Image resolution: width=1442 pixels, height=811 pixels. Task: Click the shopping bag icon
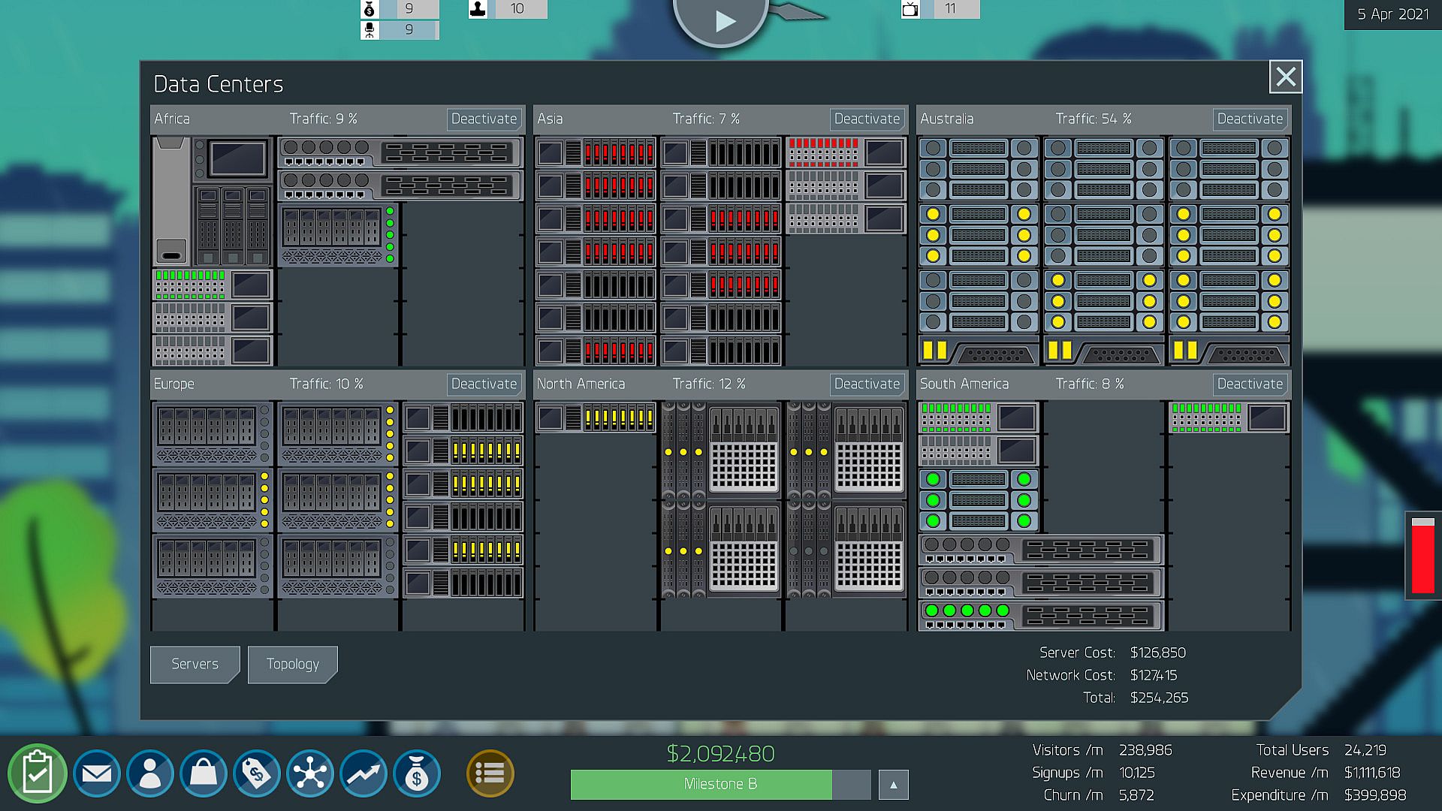coord(204,773)
